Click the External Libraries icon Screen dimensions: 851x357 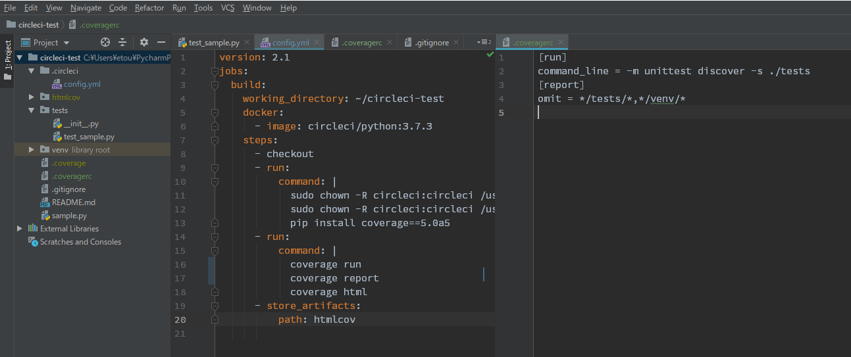[33, 229]
